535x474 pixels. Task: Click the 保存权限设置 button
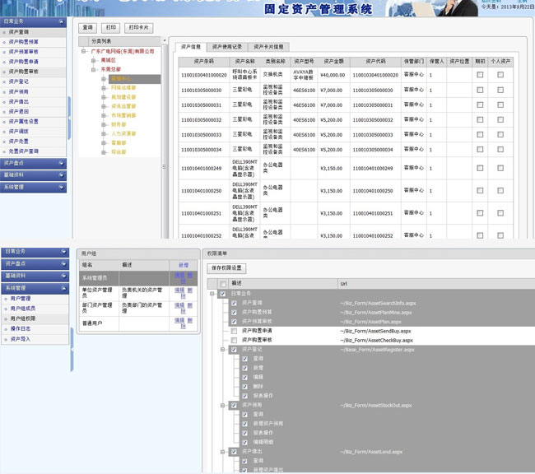tap(227, 268)
